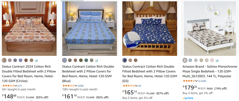Show +5 more colors for Blue bedsheet
The height and width of the screenshot is (101, 239).
[97, 60]
